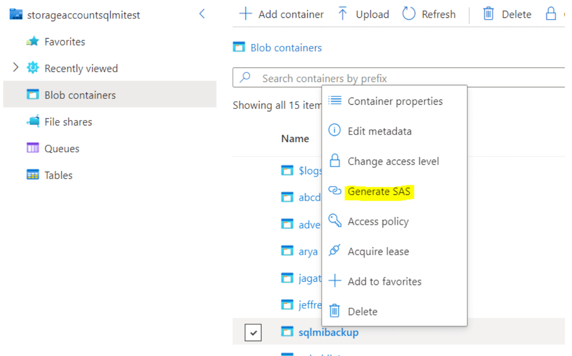Select Generate SAS from context menu
Viewport: 572px width, 356px height.
pos(379,192)
